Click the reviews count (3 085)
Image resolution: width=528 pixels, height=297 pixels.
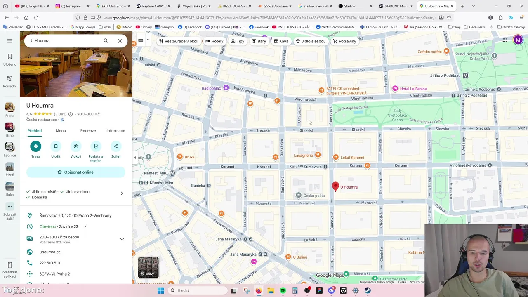pos(60,114)
